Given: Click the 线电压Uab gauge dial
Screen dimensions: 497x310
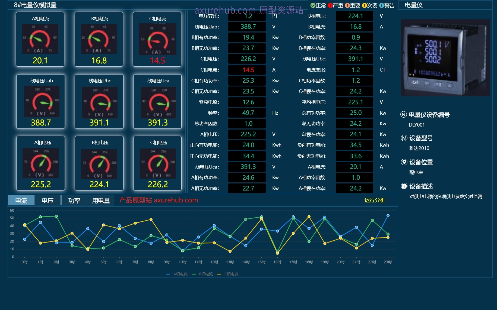Looking at the screenshot, I should click(x=42, y=102).
